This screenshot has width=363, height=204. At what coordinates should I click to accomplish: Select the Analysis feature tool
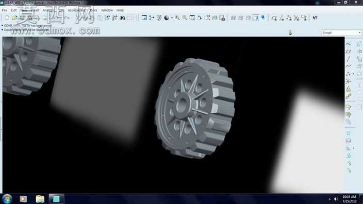pos(348,89)
